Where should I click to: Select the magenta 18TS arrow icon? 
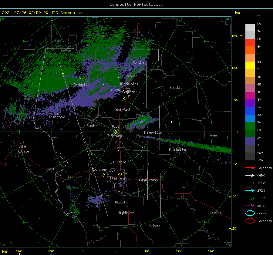[x=250, y=206]
